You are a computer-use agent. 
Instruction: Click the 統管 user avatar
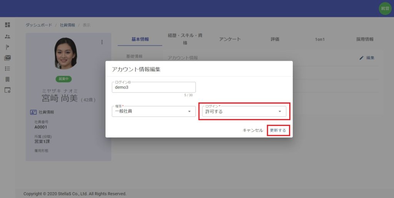tap(385, 8)
